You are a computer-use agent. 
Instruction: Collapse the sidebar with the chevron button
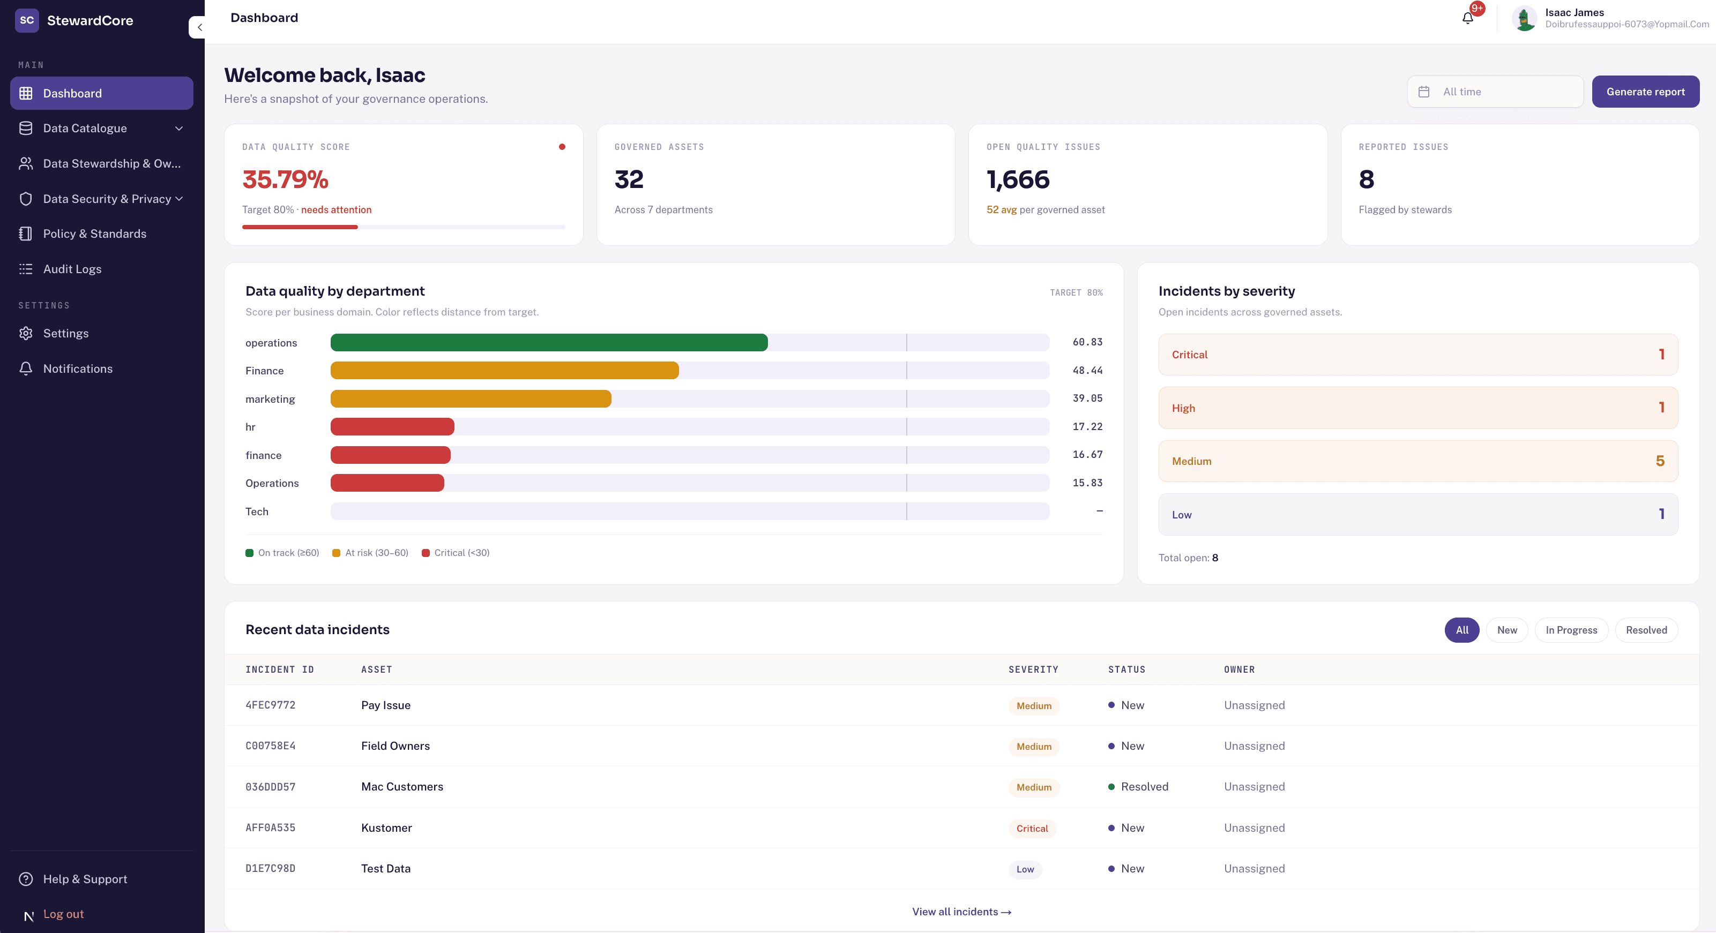click(x=199, y=27)
